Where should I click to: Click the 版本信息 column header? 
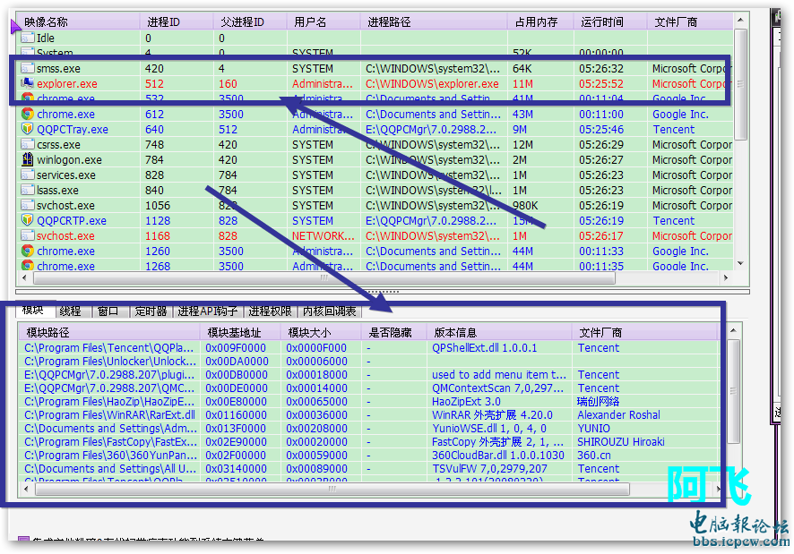click(x=499, y=332)
